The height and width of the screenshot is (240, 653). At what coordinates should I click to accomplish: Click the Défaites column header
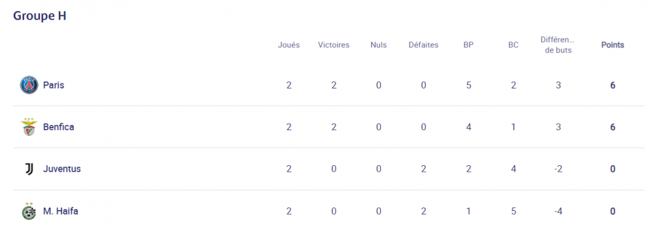pyautogui.click(x=424, y=45)
